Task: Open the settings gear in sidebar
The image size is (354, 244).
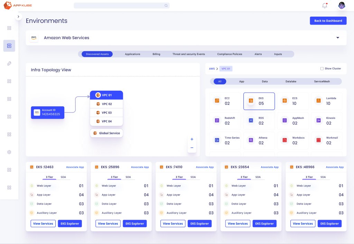Action: 9,152
